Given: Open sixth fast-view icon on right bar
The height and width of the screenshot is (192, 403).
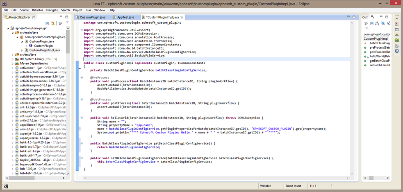Looking at the screenshot, I should (x=396, y=46).
